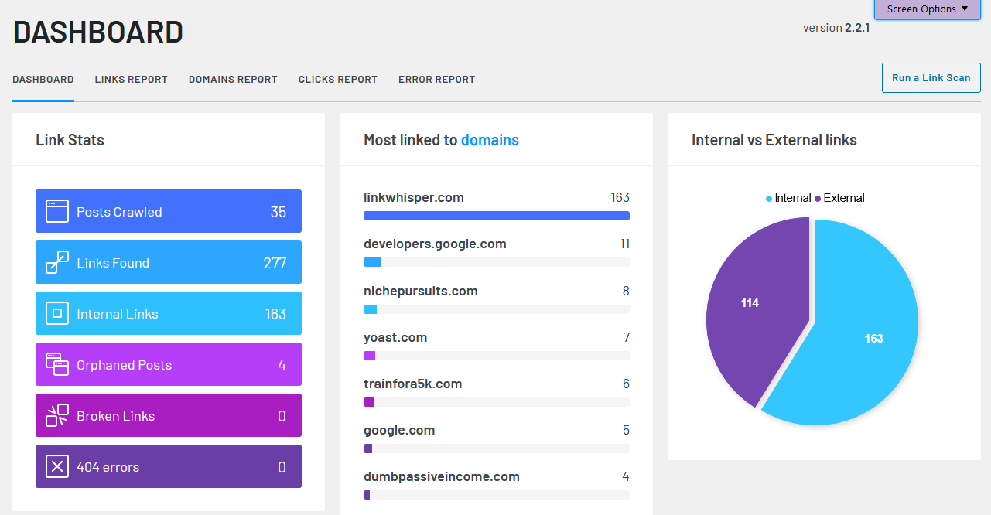Toggle the External series in the legend
The width and height of the screenshot is (991, 515).
pyautogui.click(x=842, y=198)
